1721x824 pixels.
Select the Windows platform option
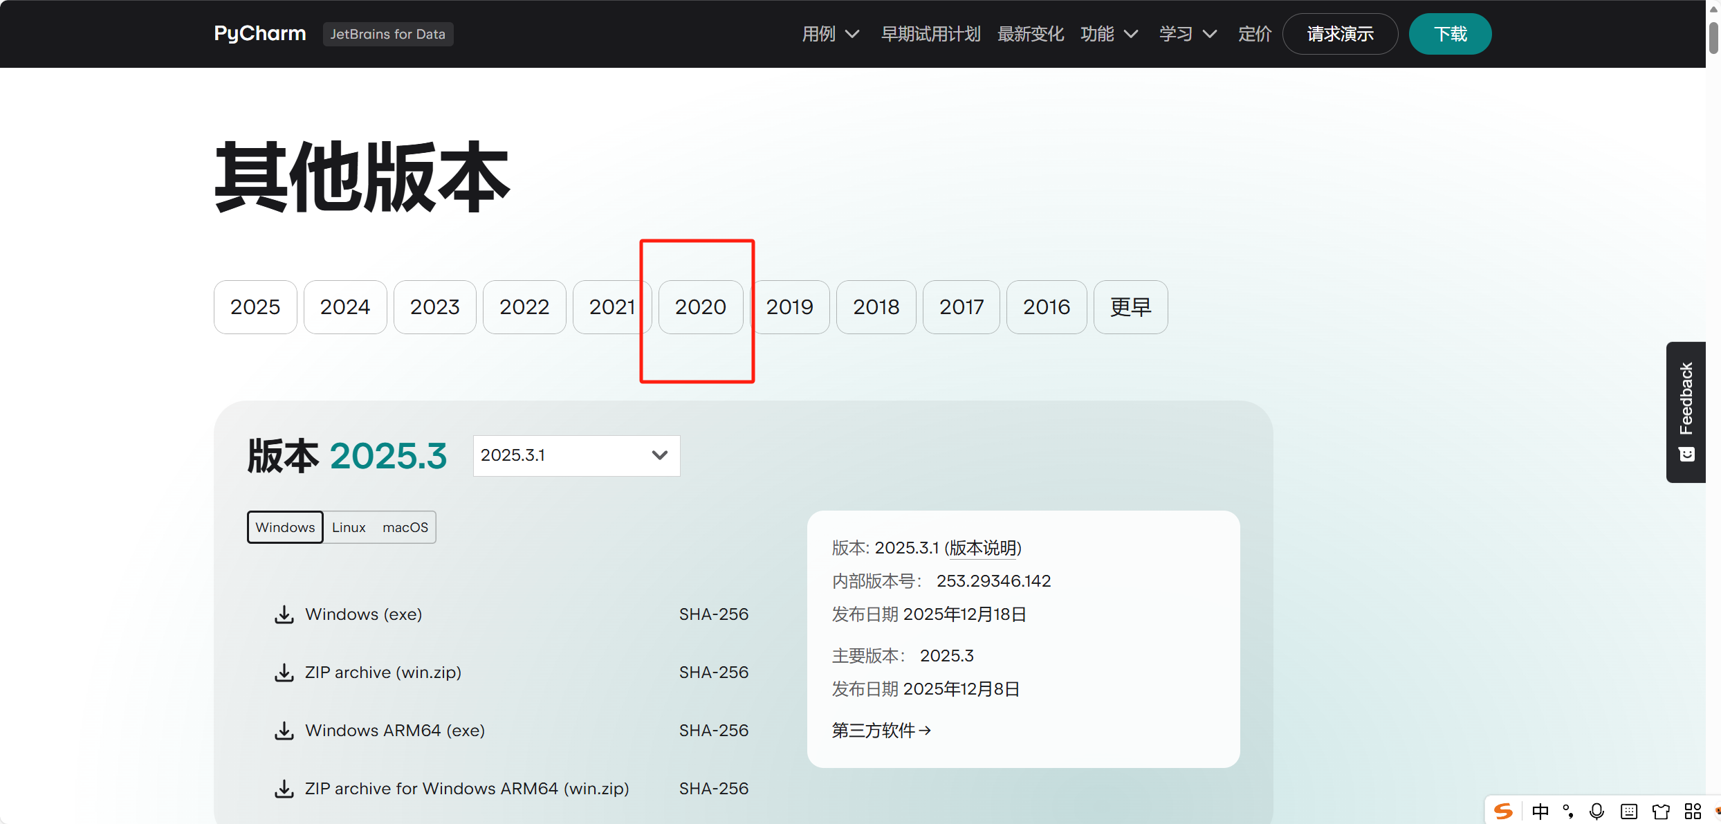pyautogui.click(x=284, y=527)
